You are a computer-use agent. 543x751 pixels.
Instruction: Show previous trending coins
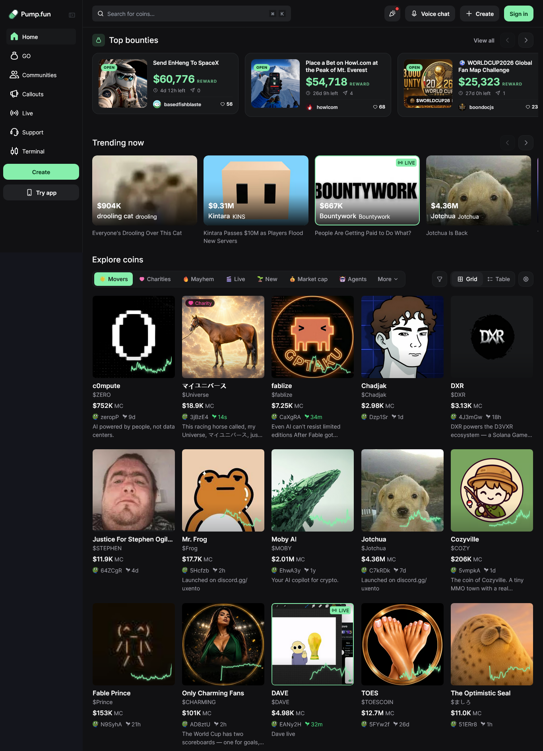(507, 143)
